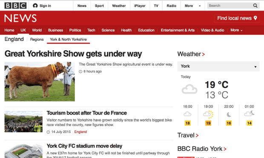Select the UK news tab
Image resolution: width=264 pixels, height=158 pixels.
point(23,30)
